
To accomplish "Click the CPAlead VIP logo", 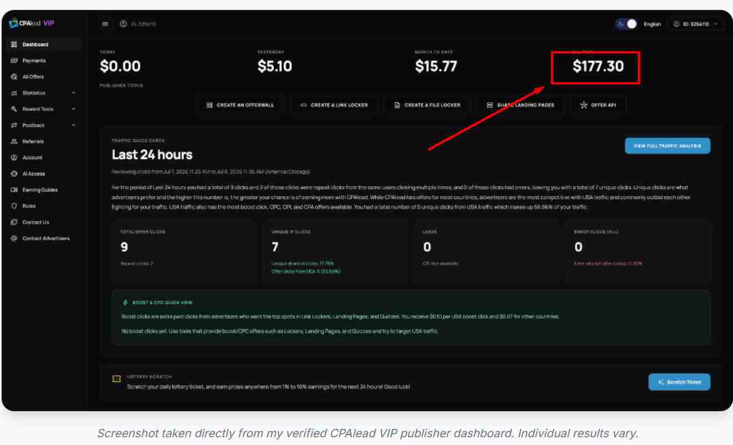I will [32, 23].
